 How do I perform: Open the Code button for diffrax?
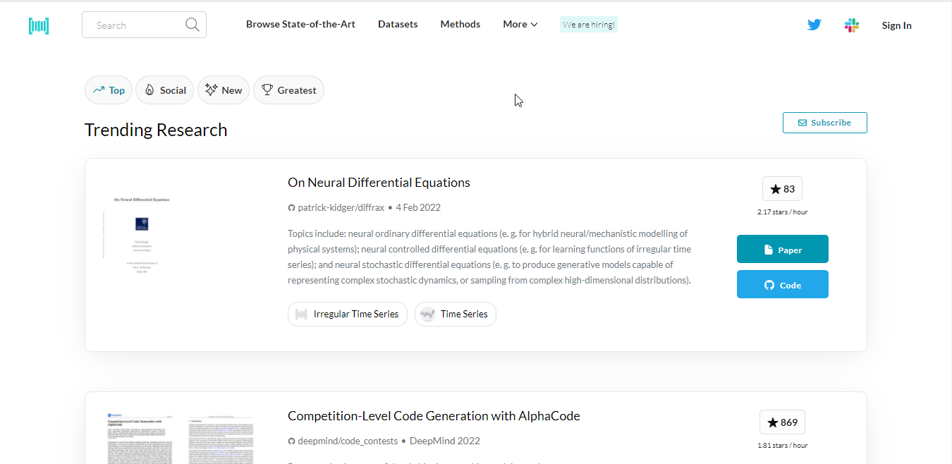782,284
